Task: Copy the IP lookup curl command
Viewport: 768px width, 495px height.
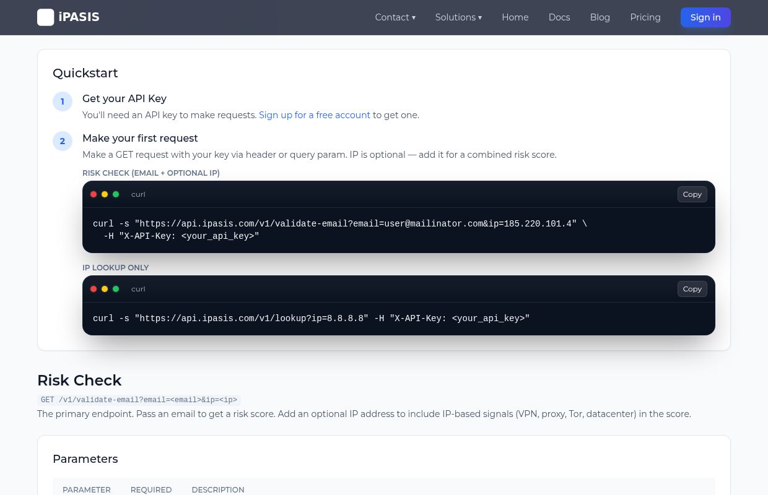Action: tap(692, 289)
